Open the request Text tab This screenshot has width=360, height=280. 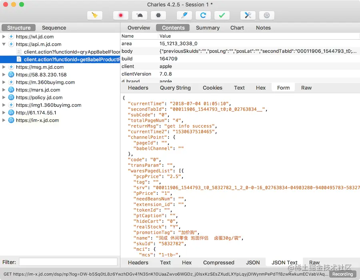pyautogui.click(x=239, y=88)
